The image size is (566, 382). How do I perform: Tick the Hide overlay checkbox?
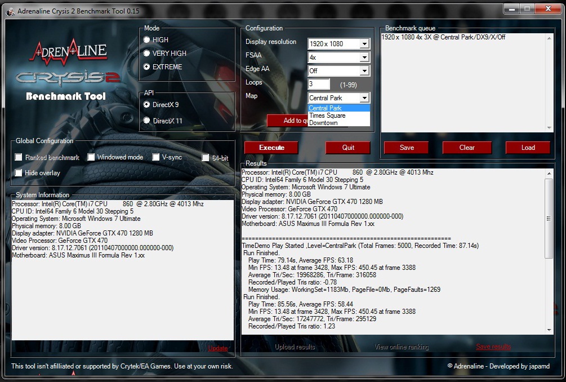point(19,172)
